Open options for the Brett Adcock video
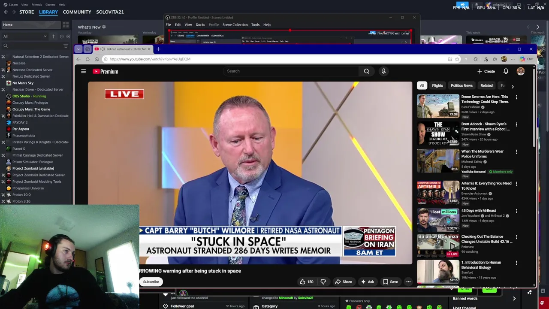Image resolution: width=549 pixels, height=309 pixels. point(516,124)
